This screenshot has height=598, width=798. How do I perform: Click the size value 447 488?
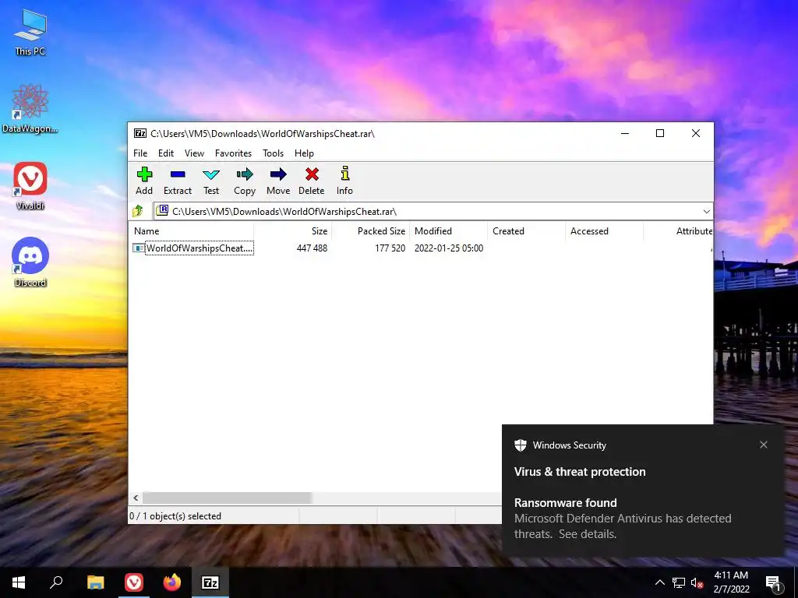click(x=312, y=248)
